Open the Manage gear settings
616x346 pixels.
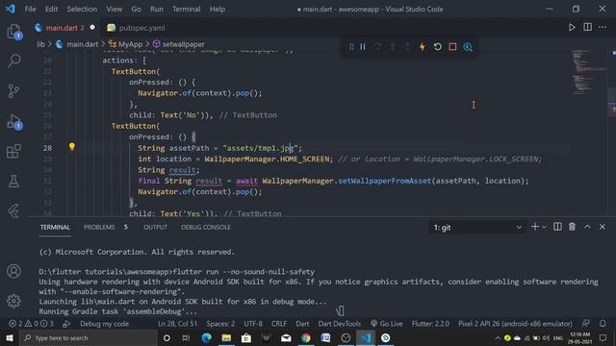coord(14,301)
